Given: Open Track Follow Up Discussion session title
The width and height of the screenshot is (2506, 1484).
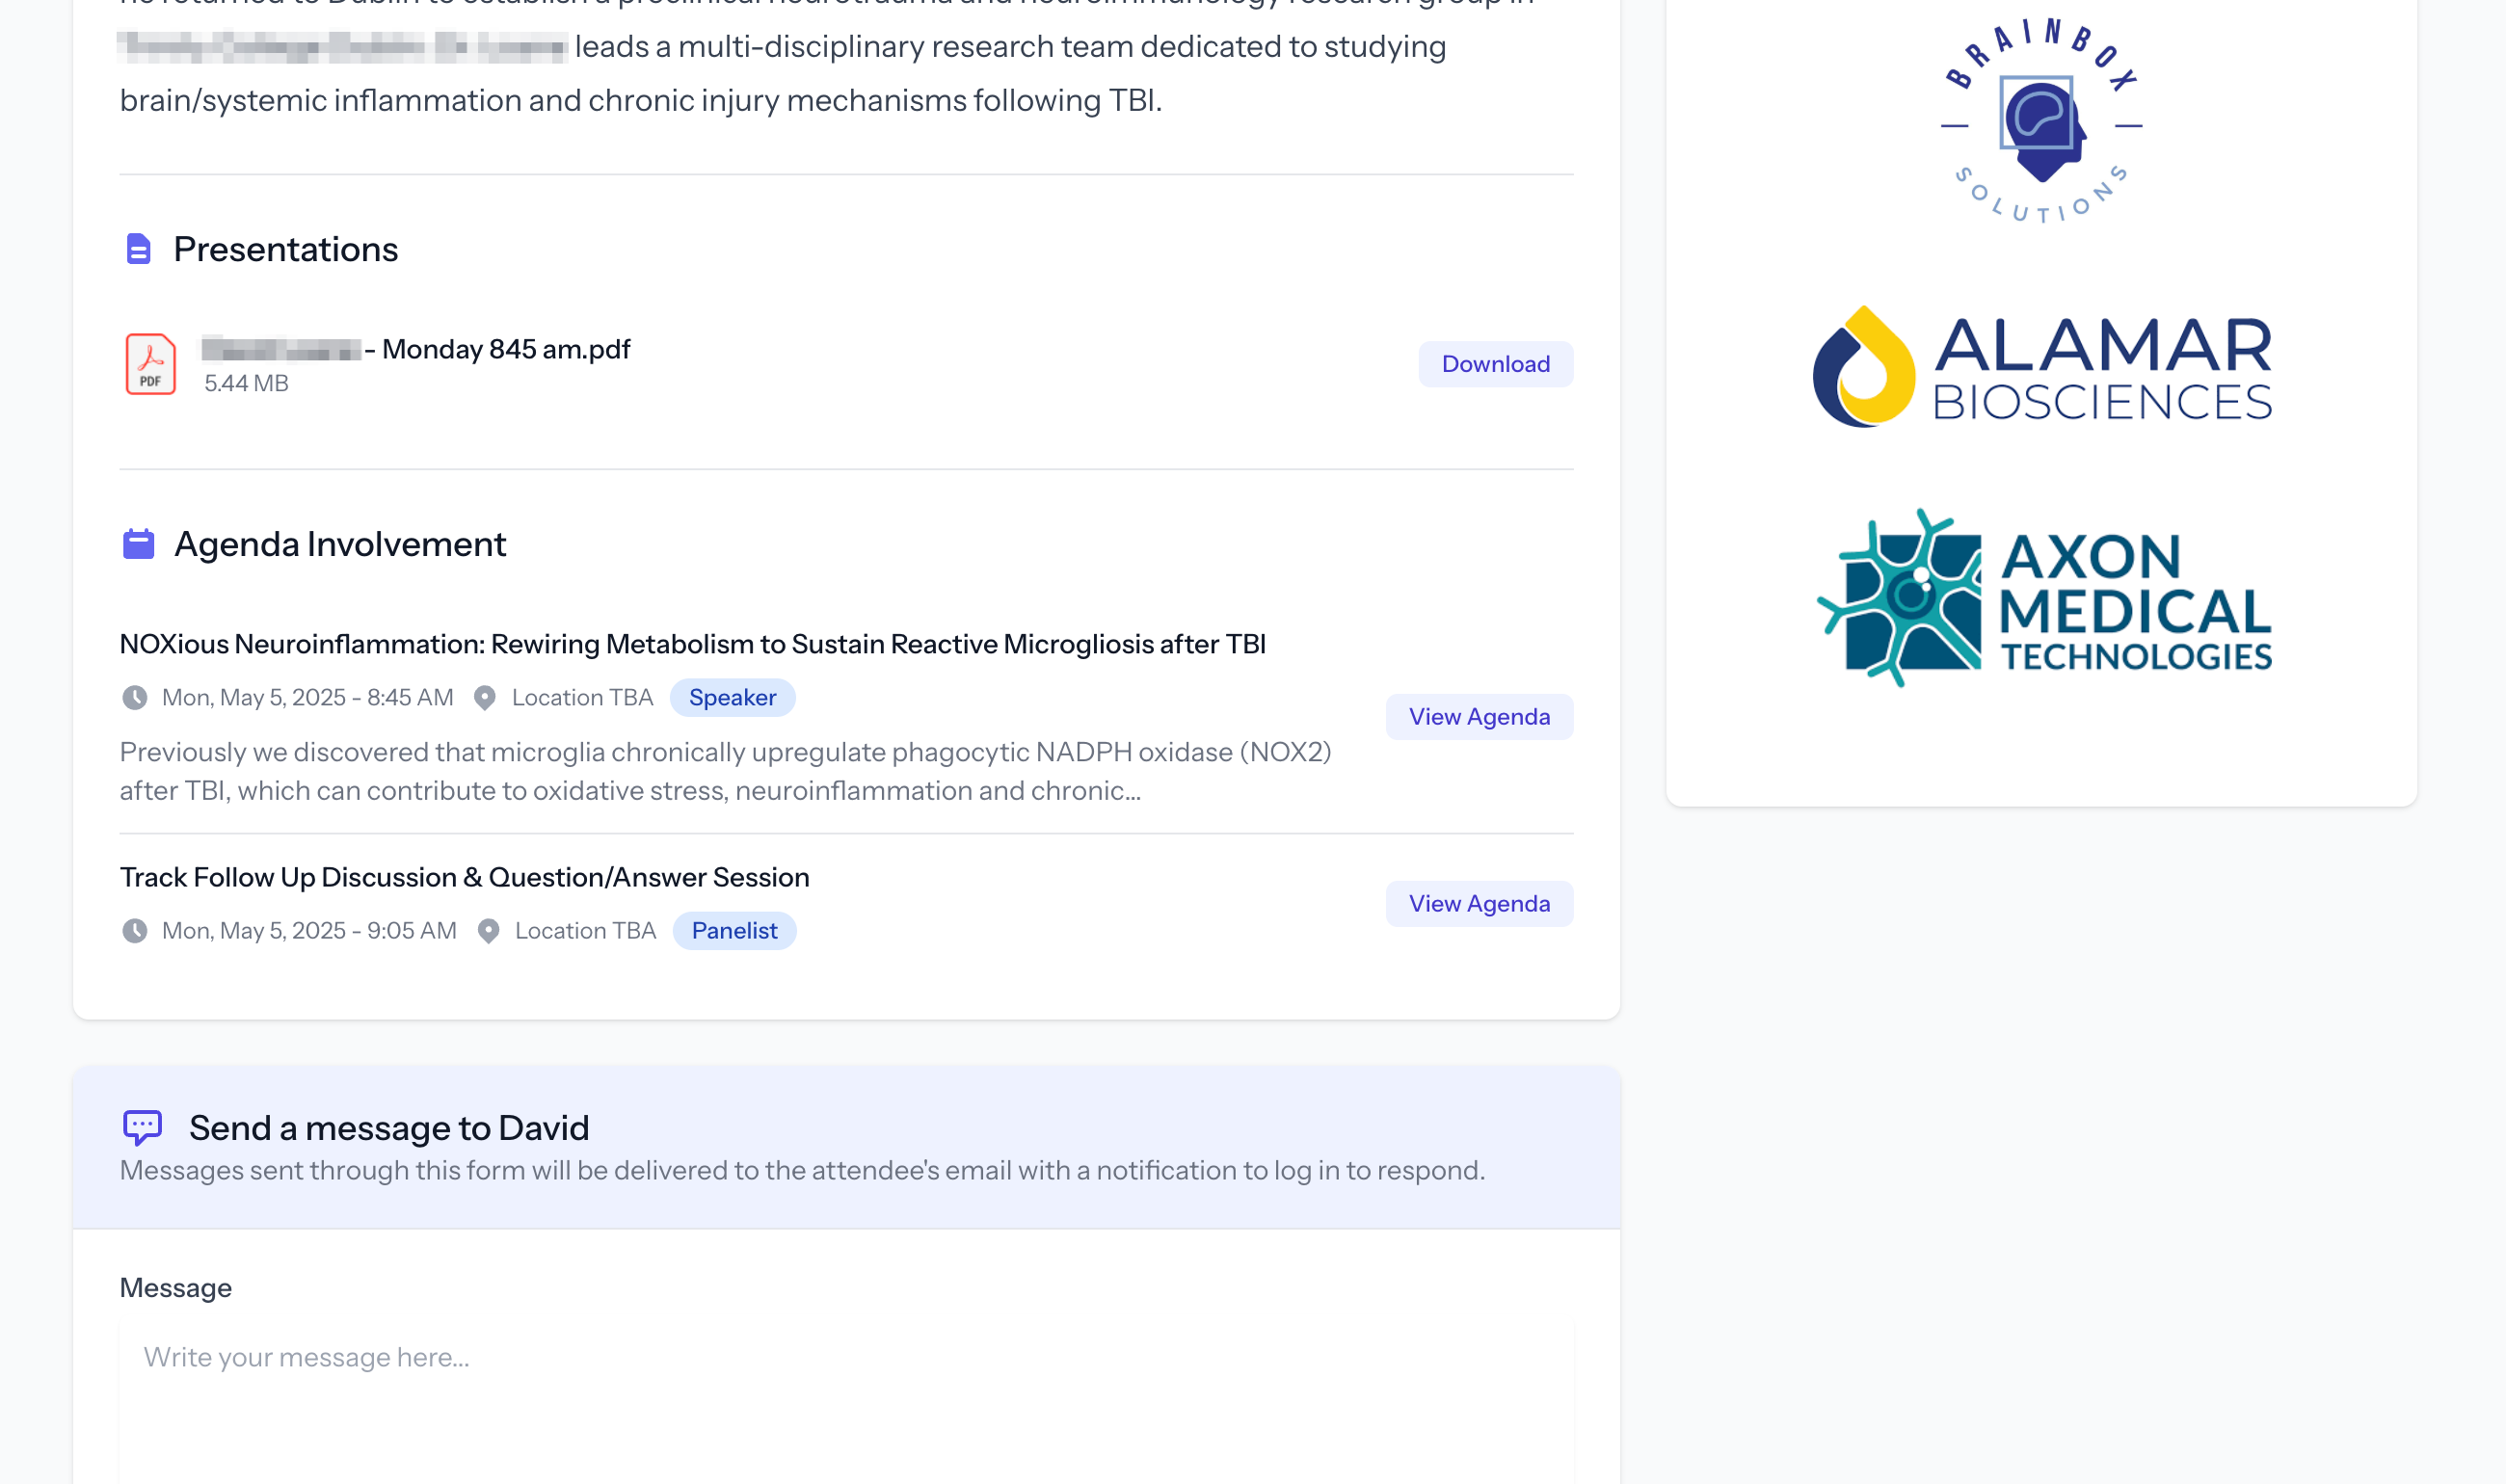Looking at the screenshot, I should point(464,877).
